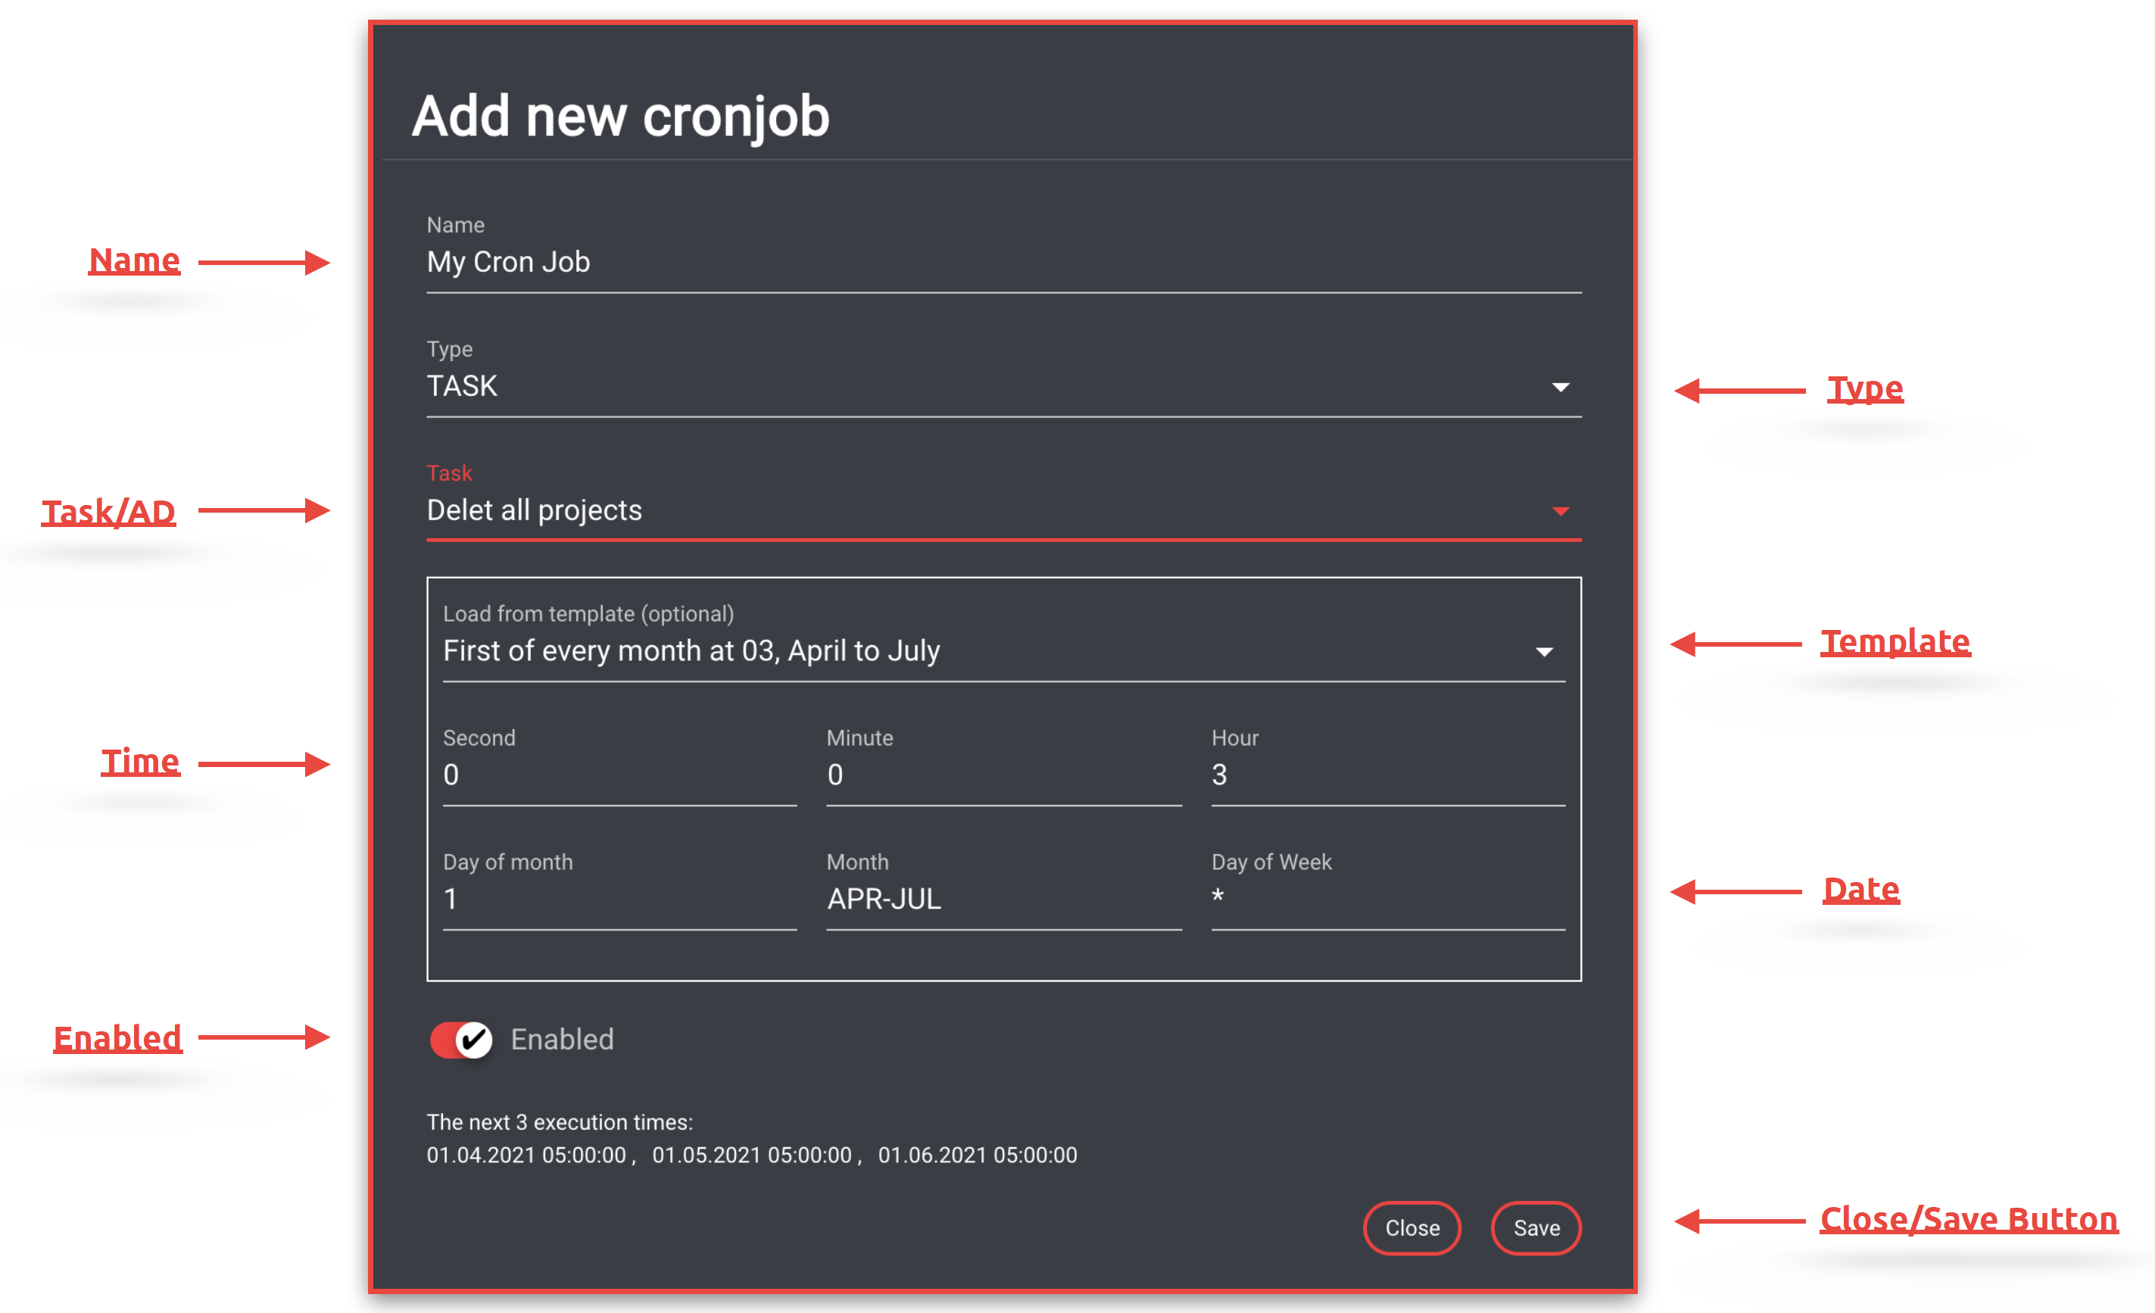
Task: Click the Name field with My Cron Job
Action: 1003,263
